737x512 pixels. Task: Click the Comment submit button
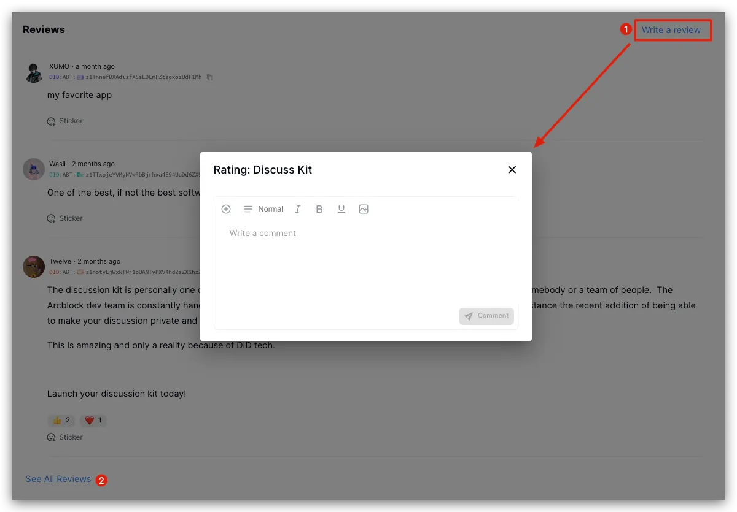486,316
